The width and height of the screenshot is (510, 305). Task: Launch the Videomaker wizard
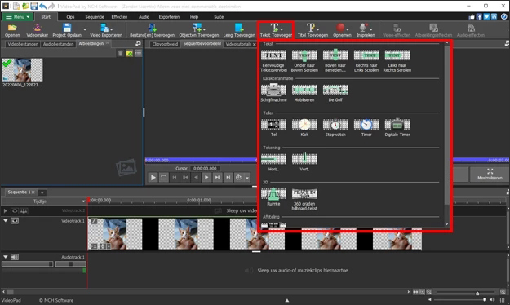coord(37,30)
